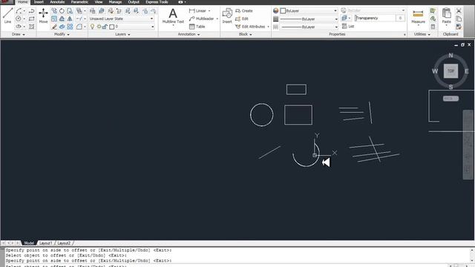
Task: Click the transparency value box
Action: click(400, 18)
